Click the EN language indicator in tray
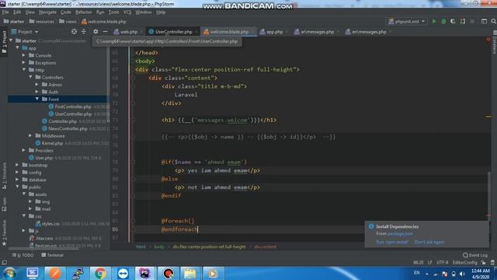The height and width of the screenshot is (280, 497). [417, 273]
